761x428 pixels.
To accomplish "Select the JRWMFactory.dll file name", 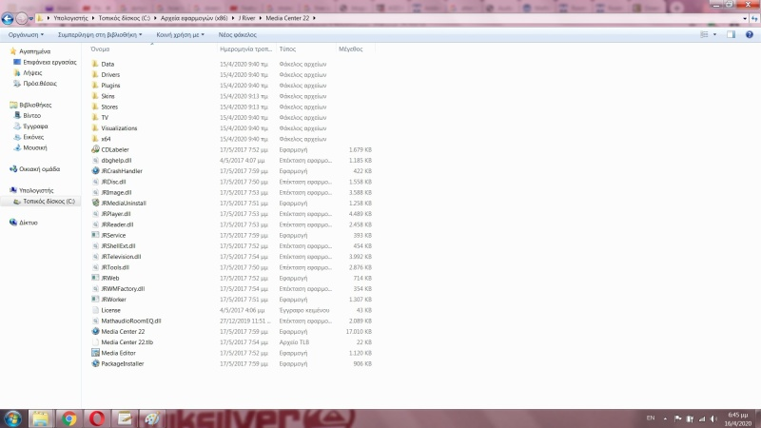I will pyautogui.click(x=123, y=289).
